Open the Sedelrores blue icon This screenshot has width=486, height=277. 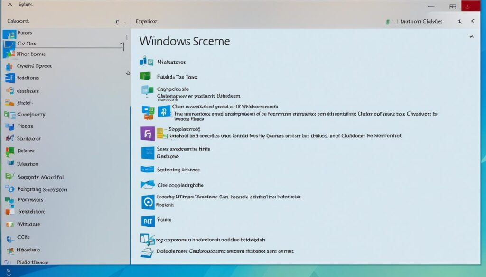pos(10,78)
